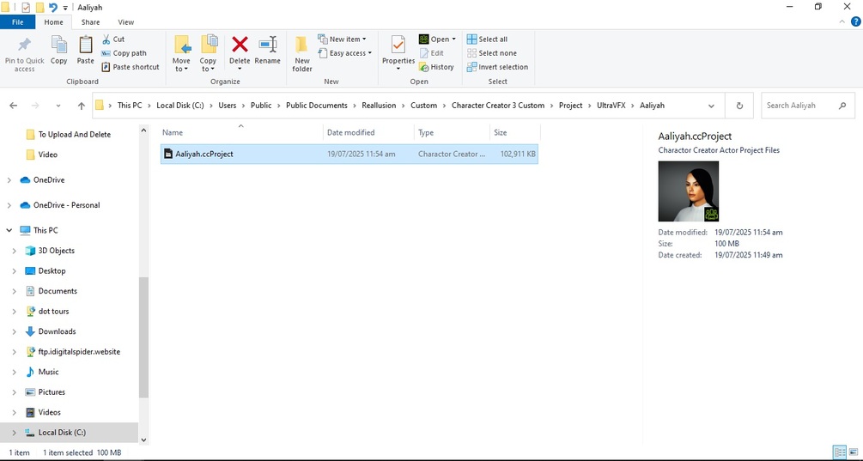Switch to the View ribbon tab
863x461 pixels.
click(125, 22)
